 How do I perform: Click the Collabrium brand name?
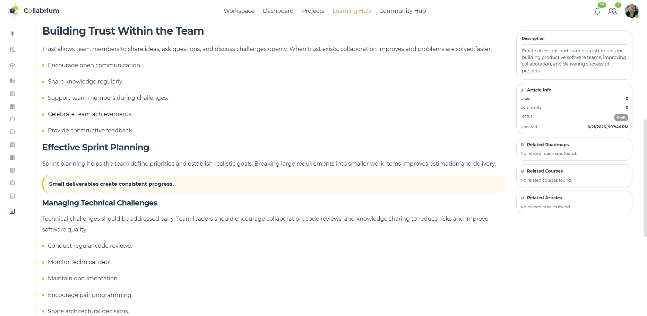(x=41, y=11)
